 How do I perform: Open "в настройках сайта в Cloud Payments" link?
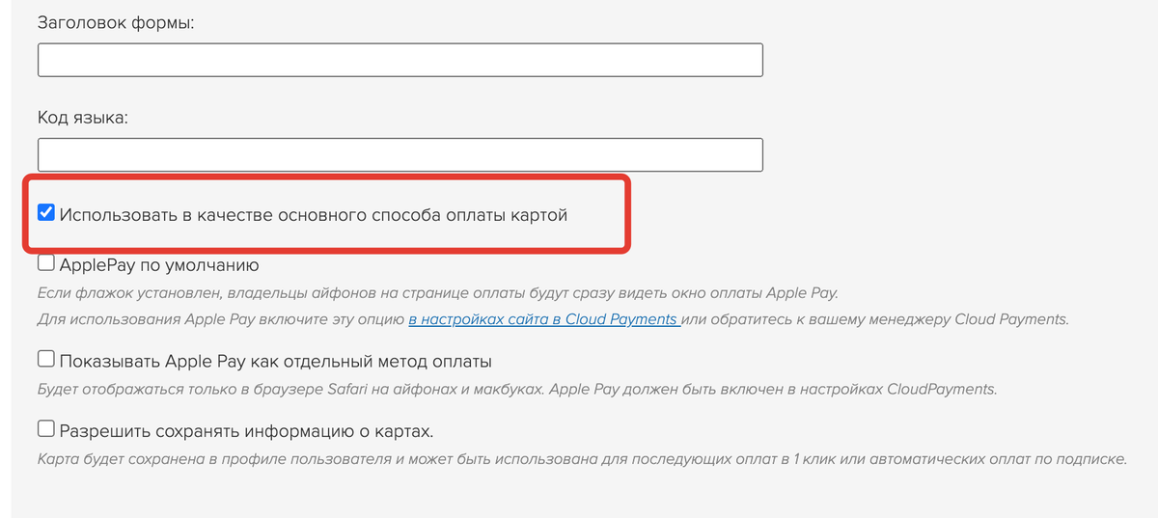(x=544, y=318)
